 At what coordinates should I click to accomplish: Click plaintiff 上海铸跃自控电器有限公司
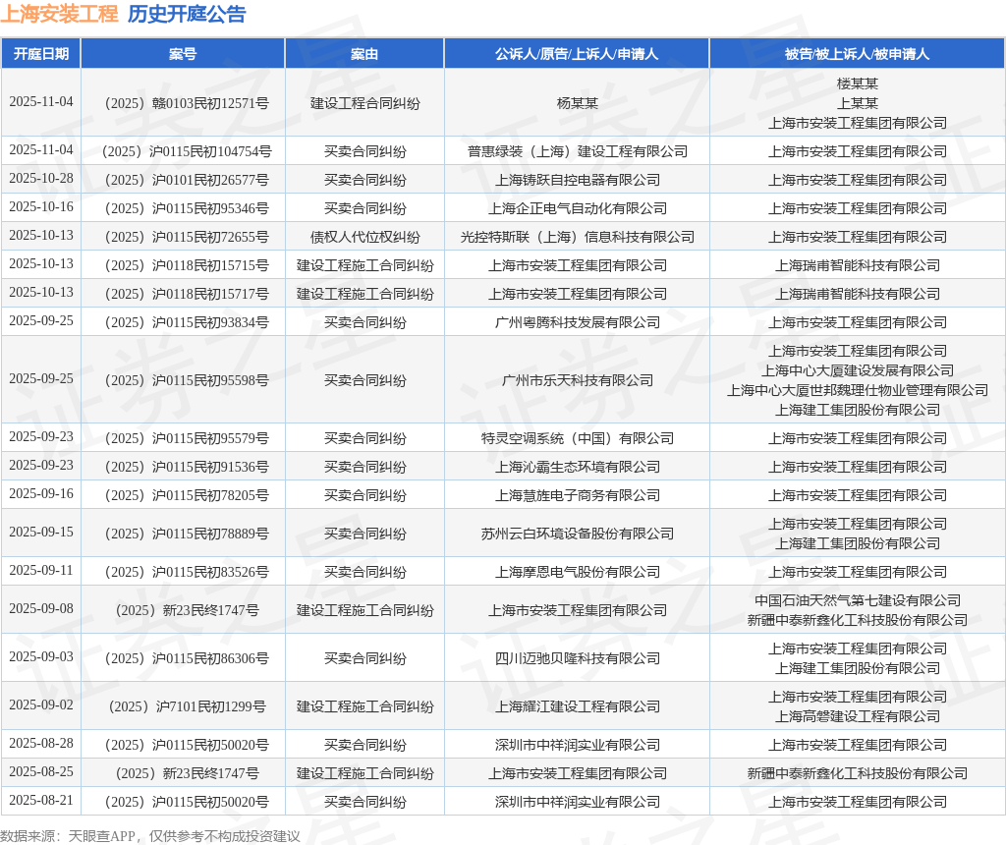pyautogui.click(x=577, y=180)
